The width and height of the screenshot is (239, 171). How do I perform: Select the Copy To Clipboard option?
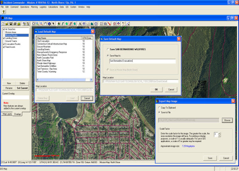(159, 107)
